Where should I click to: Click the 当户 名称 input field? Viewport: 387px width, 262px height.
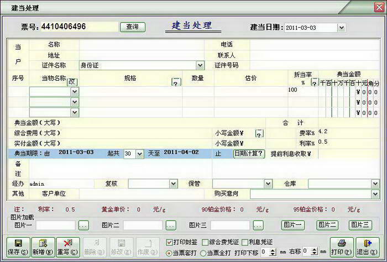click(x=142, y=45)
